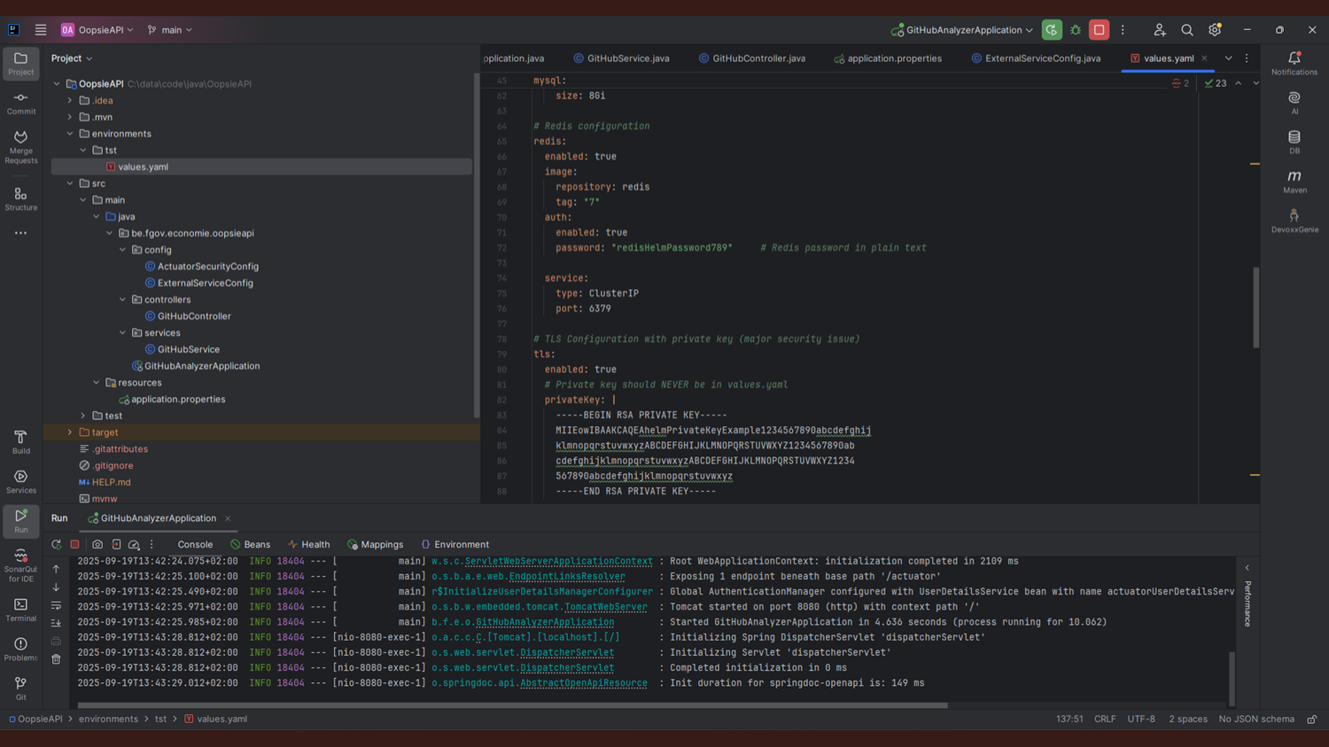Collapse the environments folder
This screenshot has height=747, width=1329.
point(70,134)
